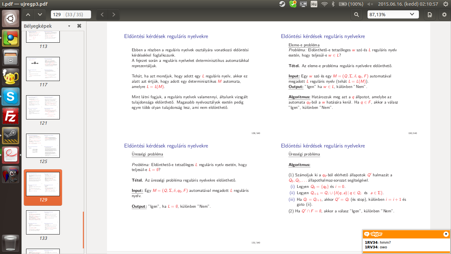
Task: Close the thumbnails sidebar panel
Action: click(79, 26)
